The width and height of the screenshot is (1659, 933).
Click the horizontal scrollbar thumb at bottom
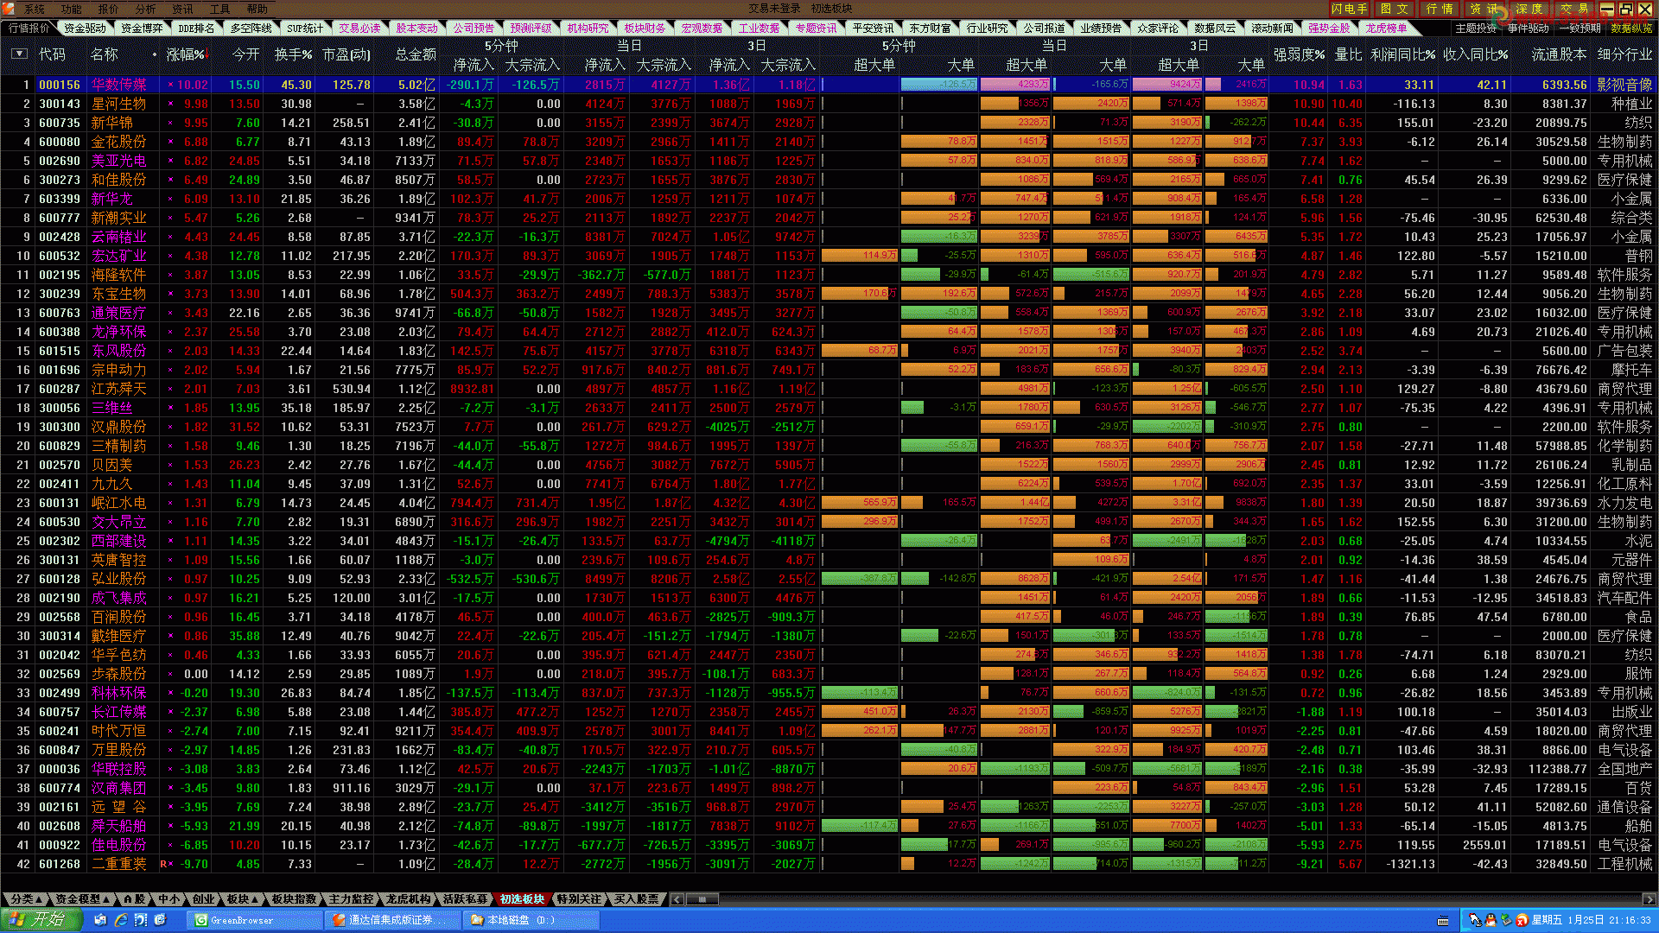tap(702, 899)
